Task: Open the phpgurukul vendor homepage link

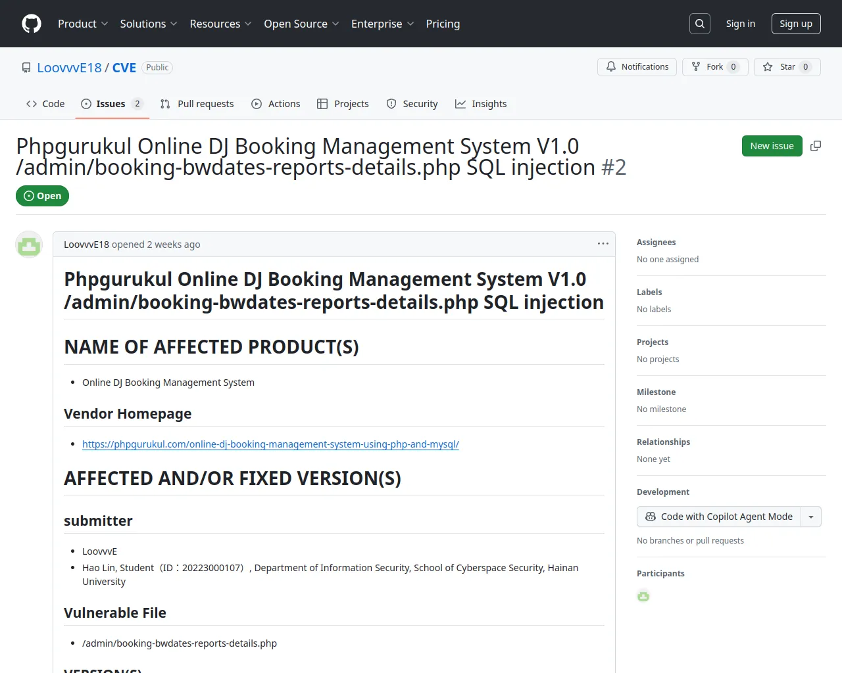Action: point(270,444)
